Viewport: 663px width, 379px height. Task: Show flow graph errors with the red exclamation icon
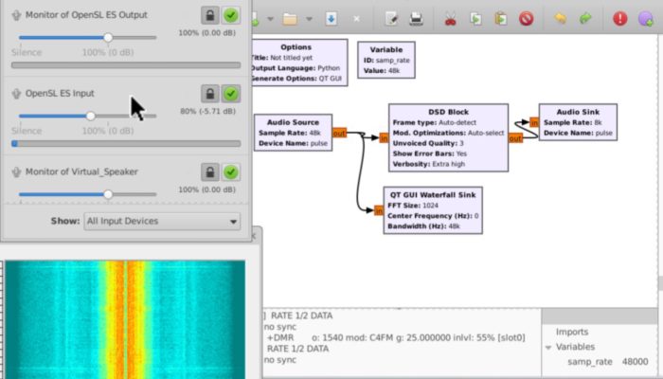[619, 19]
